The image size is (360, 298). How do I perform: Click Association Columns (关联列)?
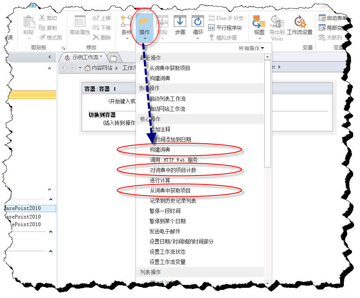pos(330,37)
